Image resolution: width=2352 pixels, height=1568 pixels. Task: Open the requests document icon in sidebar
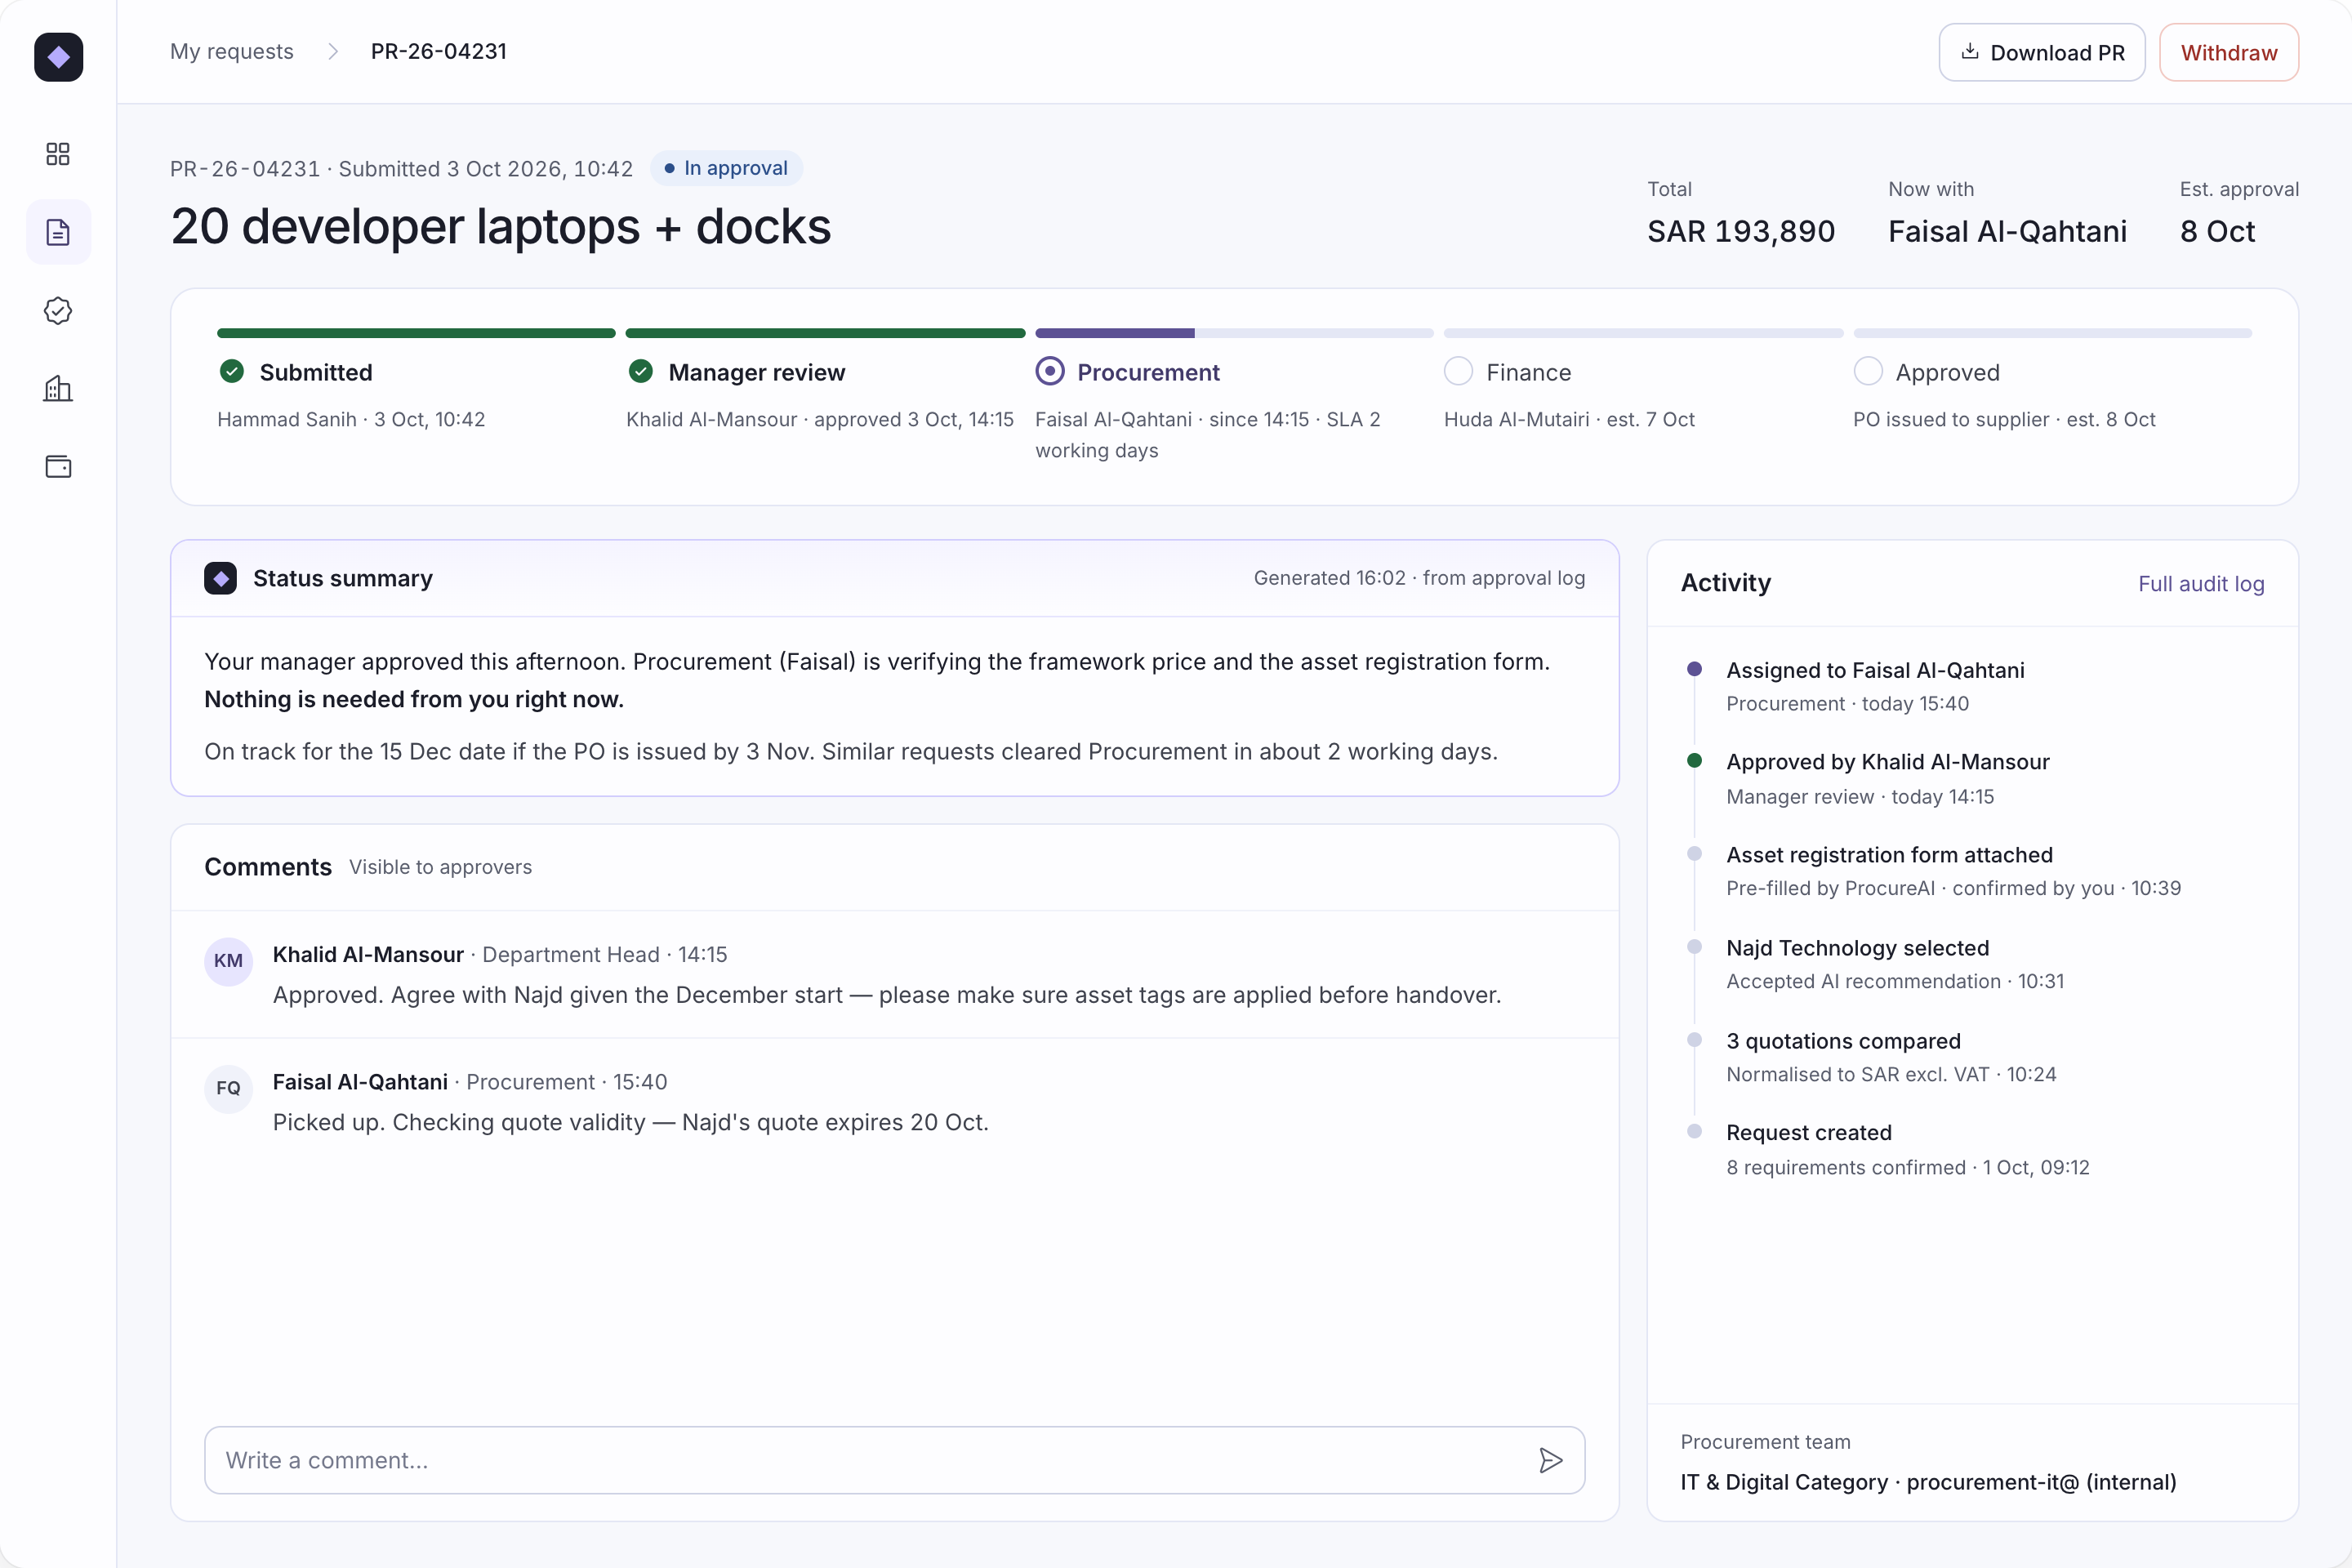[x=58, y=232]
